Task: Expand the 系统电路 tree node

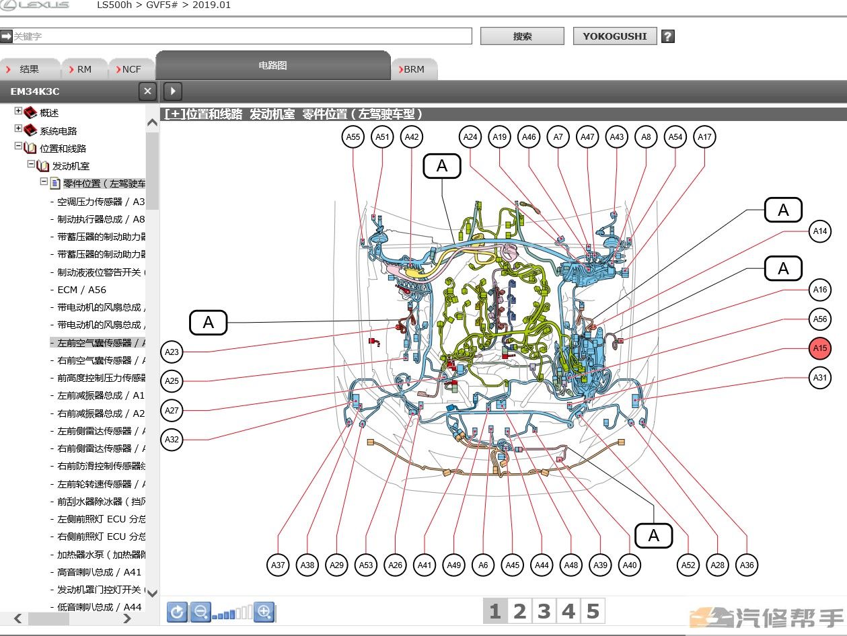Action: [x=18, y=129]
